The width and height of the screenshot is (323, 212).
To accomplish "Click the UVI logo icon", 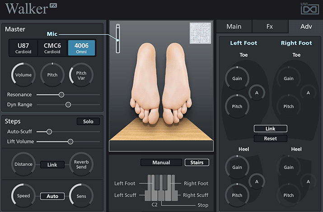I will (309, 9).
